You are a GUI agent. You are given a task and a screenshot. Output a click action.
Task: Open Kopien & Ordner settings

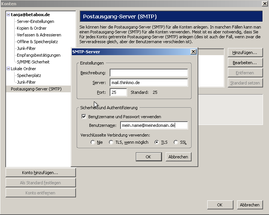point(32,28)
